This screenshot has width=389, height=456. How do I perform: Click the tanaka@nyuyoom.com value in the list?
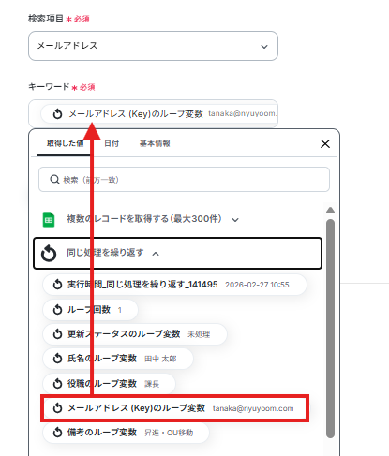[x=253, y=408]
